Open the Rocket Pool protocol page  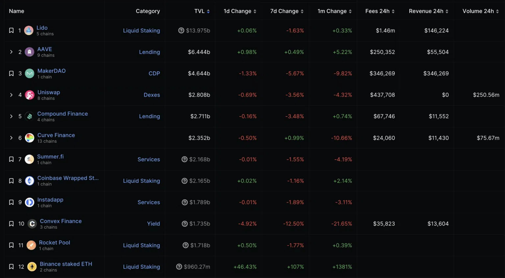tap(55, 243)
